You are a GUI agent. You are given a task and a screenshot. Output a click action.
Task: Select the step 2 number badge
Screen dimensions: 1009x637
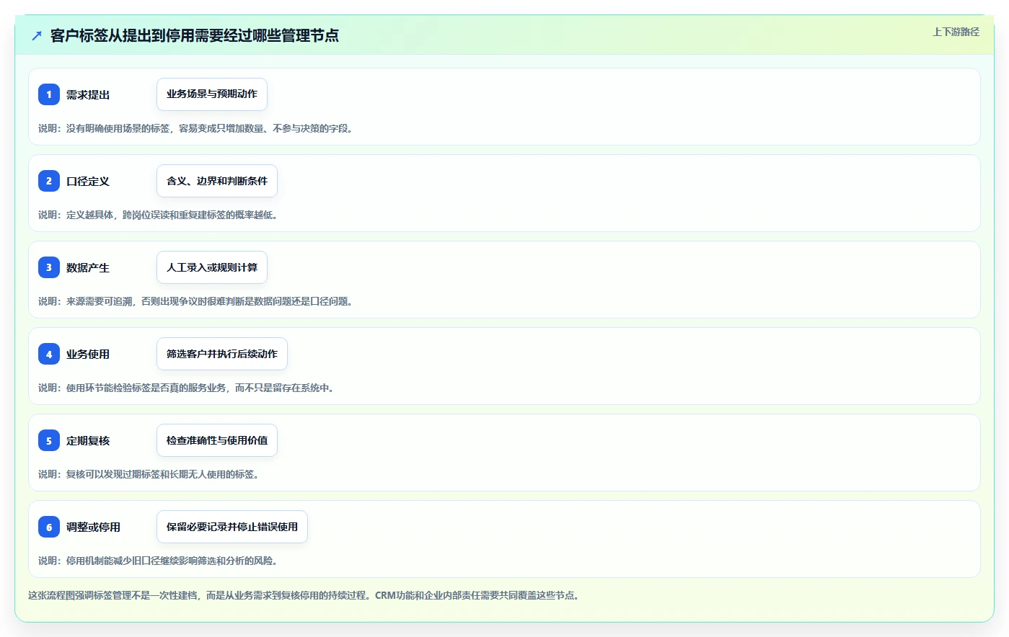[49, 181]
